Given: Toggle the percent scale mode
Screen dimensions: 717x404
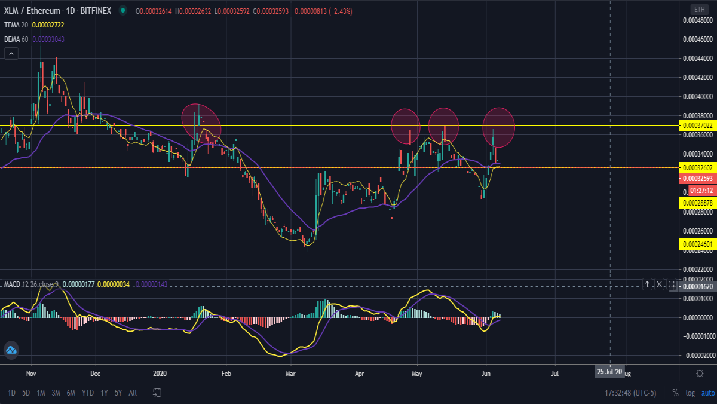Looking at the screenshot, I should (x=675, y=393).
